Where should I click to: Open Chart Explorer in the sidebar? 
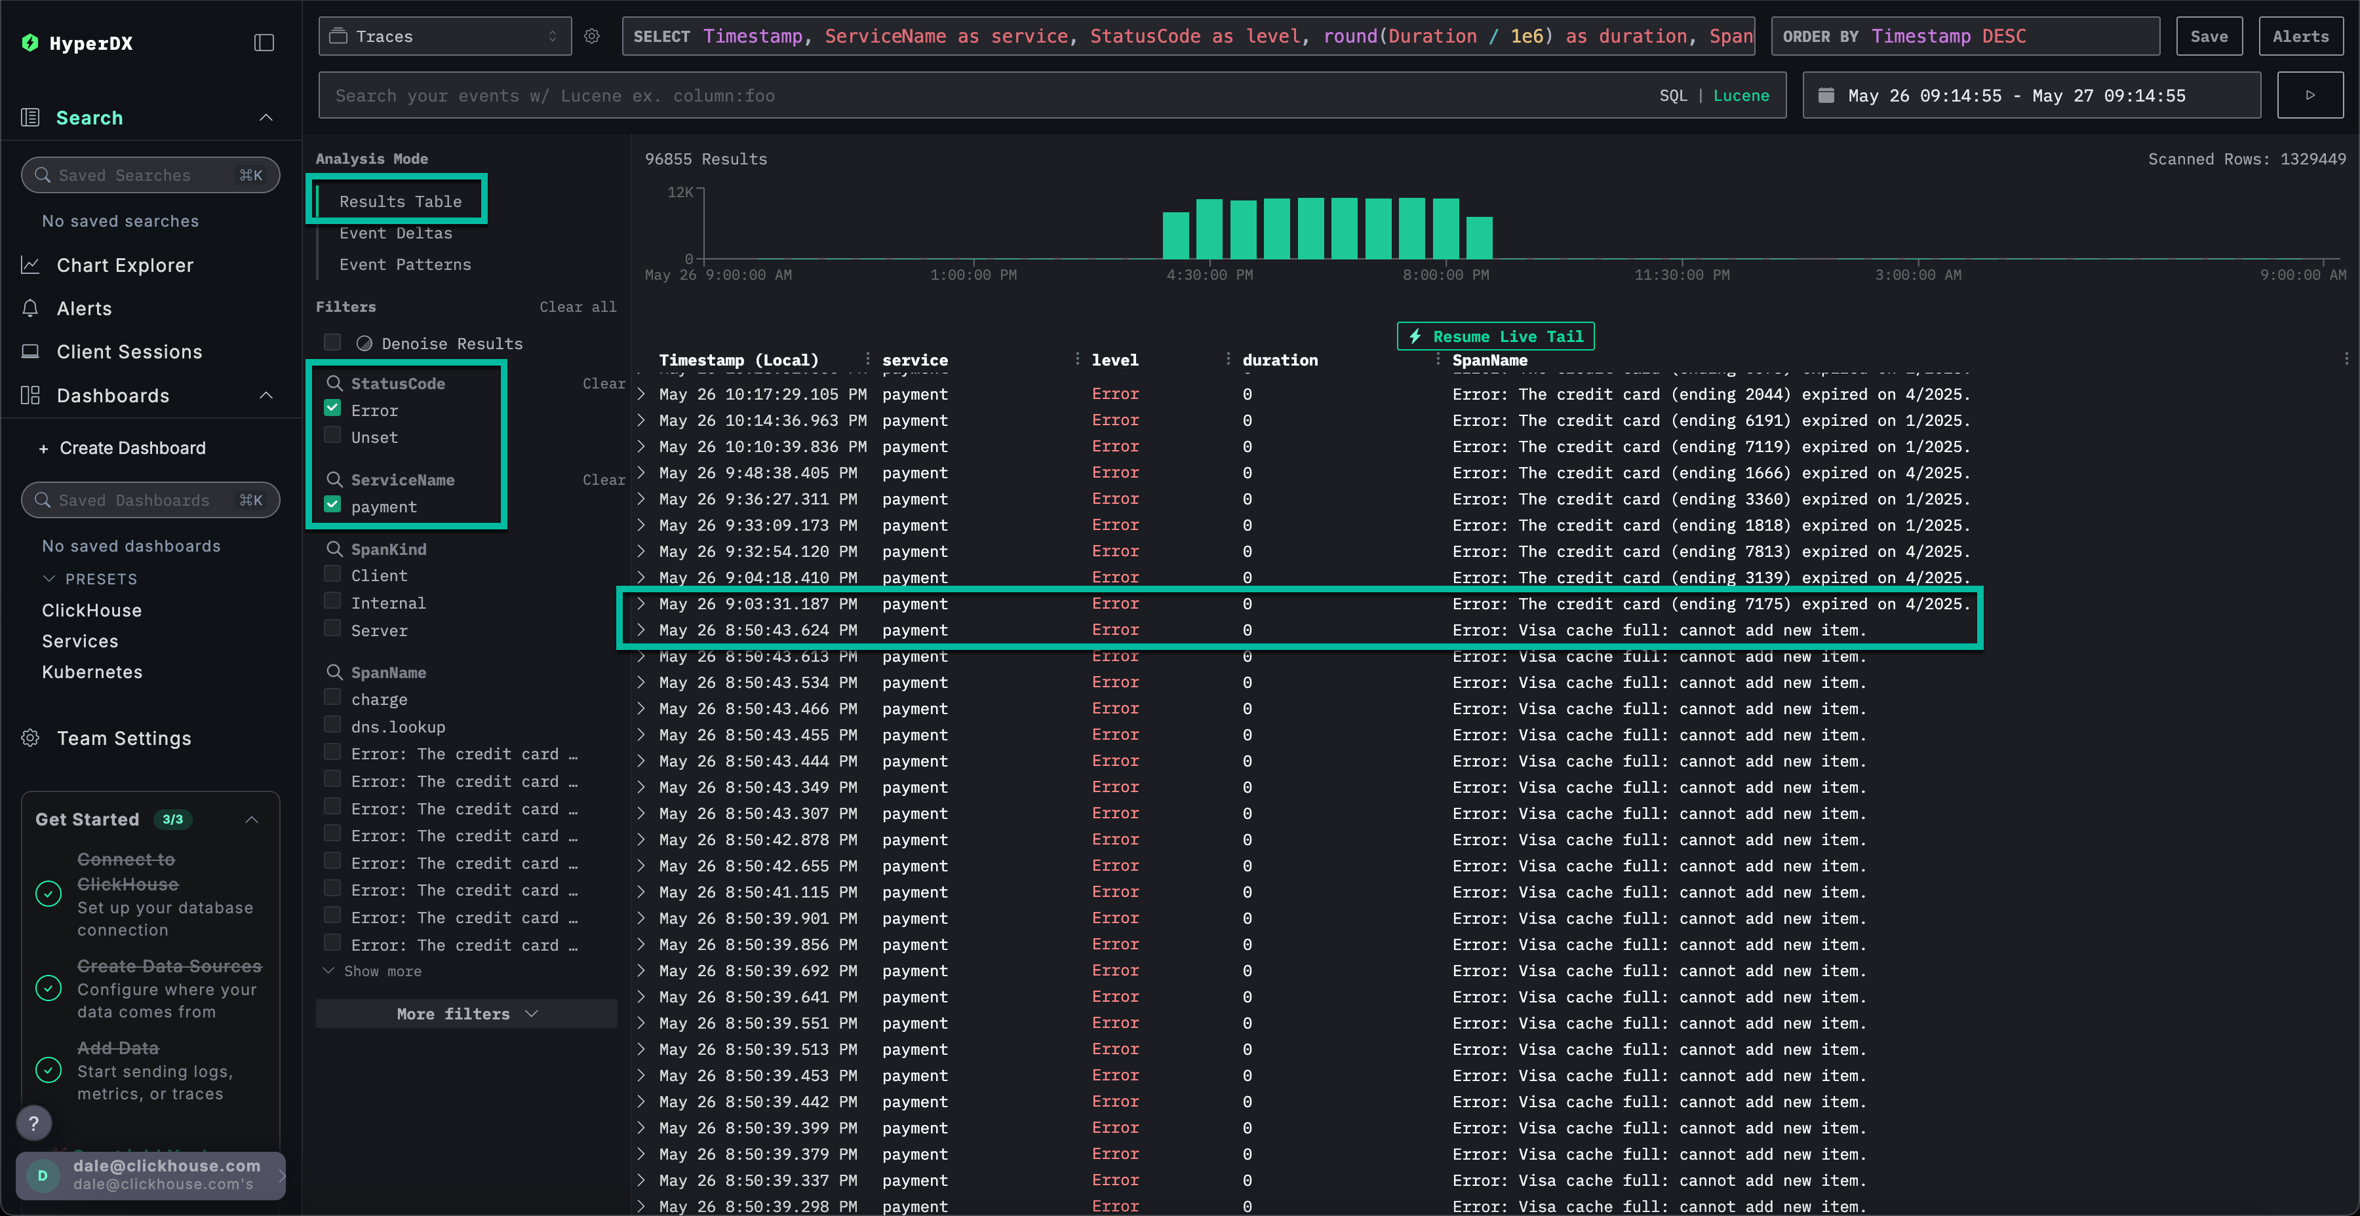(125, 265)
